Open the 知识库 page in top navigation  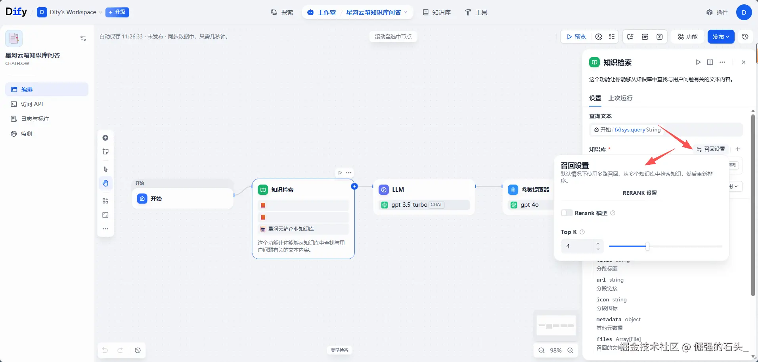pyautogui.click(x=437, y=12)
